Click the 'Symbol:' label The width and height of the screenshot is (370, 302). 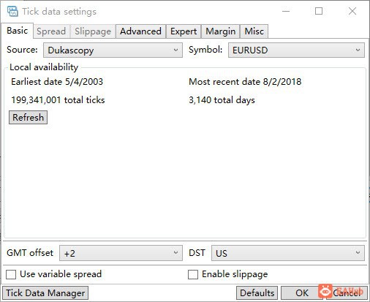[205, 50]
